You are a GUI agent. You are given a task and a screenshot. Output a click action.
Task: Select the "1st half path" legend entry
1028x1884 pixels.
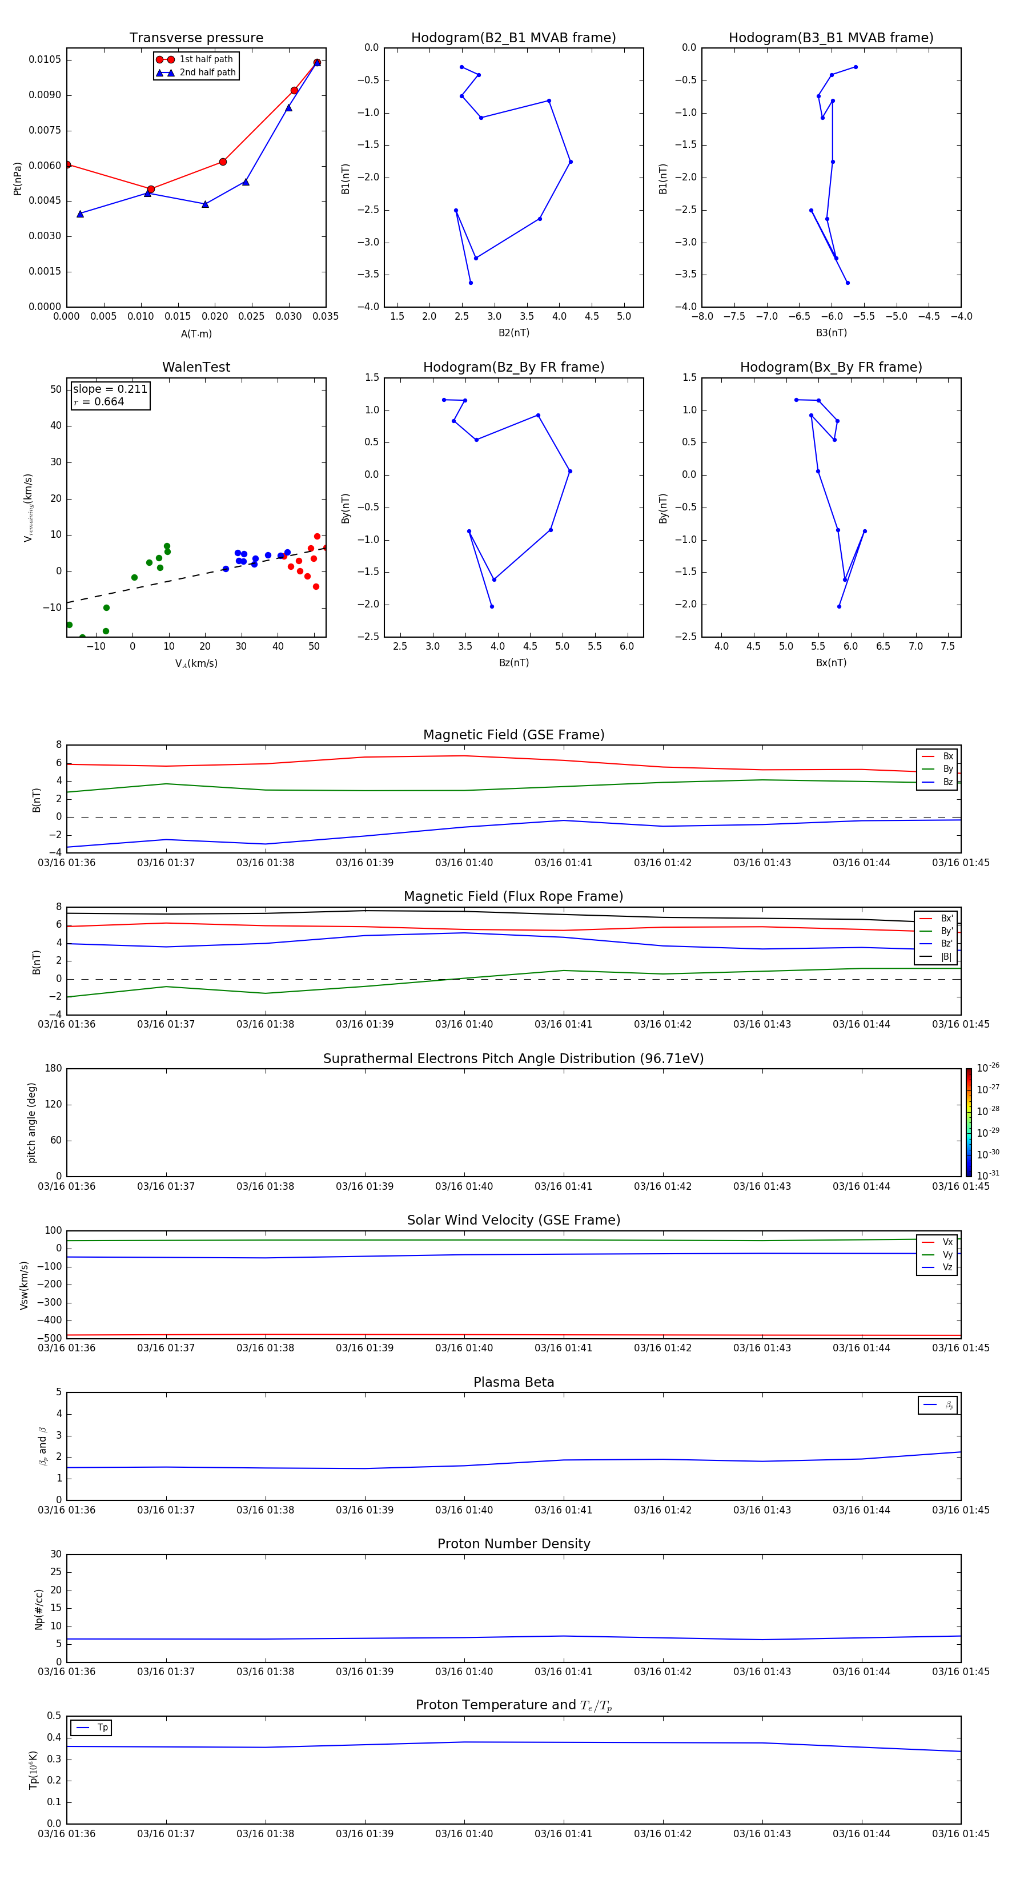[x=195, y=59]
